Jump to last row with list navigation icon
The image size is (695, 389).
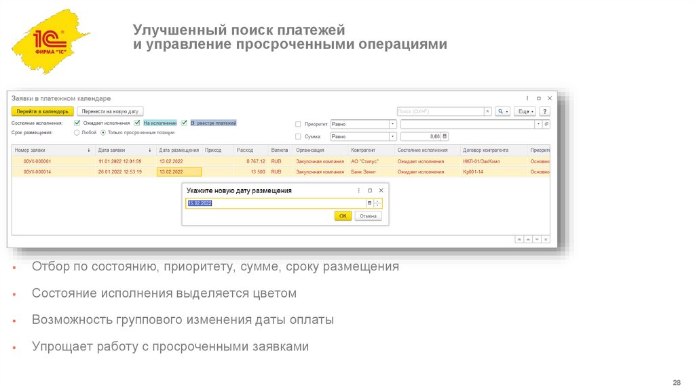point(546,239)
